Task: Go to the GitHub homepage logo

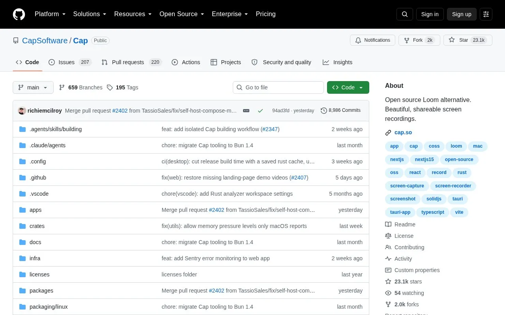Action: (19, 14)
